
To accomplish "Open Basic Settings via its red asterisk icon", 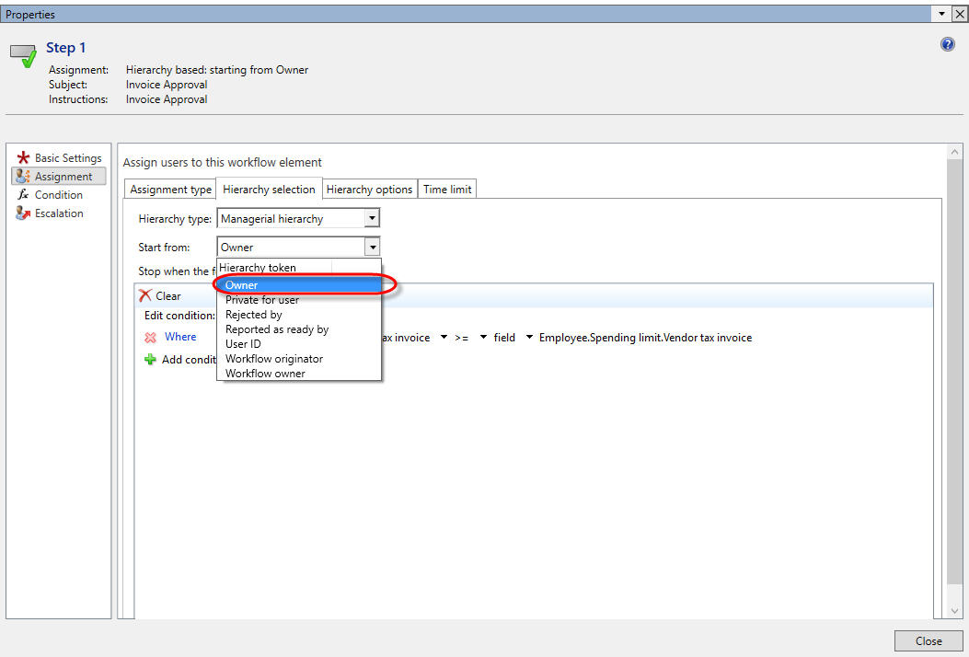I will click(x=25, y=156).
